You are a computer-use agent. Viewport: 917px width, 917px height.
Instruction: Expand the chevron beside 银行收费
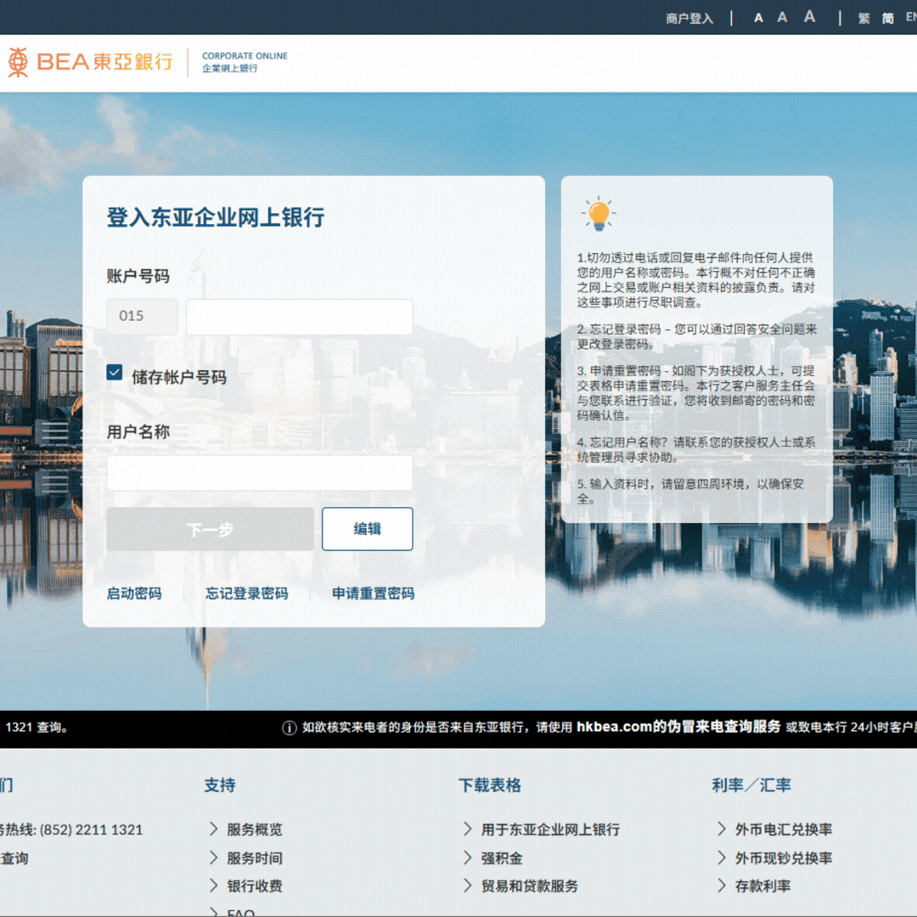pos(213,886)
